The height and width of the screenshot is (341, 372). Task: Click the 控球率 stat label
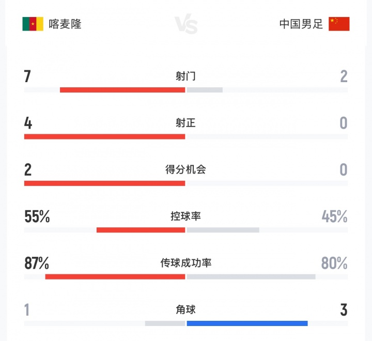(x=185, y=216)
